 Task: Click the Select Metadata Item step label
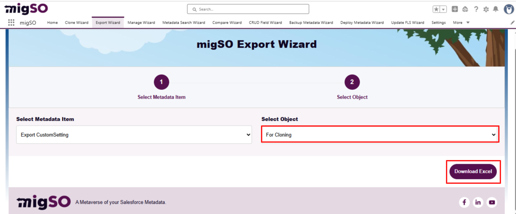[x=161, y=97]
